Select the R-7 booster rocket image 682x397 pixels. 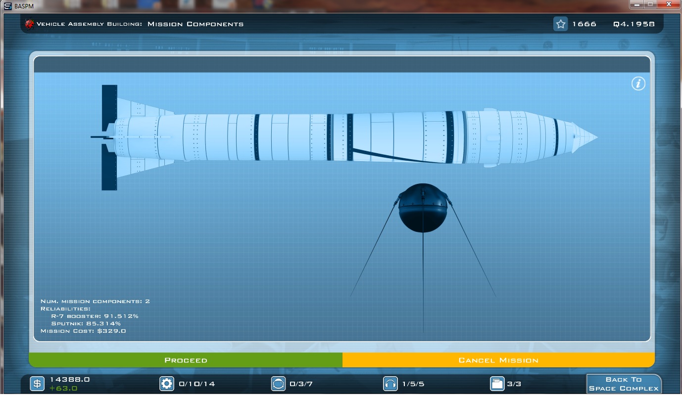click(344, 137)
